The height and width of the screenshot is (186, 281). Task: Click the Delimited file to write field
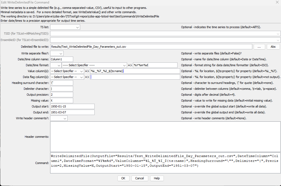click(151, 47)
